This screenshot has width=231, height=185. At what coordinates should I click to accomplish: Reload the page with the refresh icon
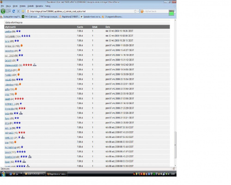(13, 11)
